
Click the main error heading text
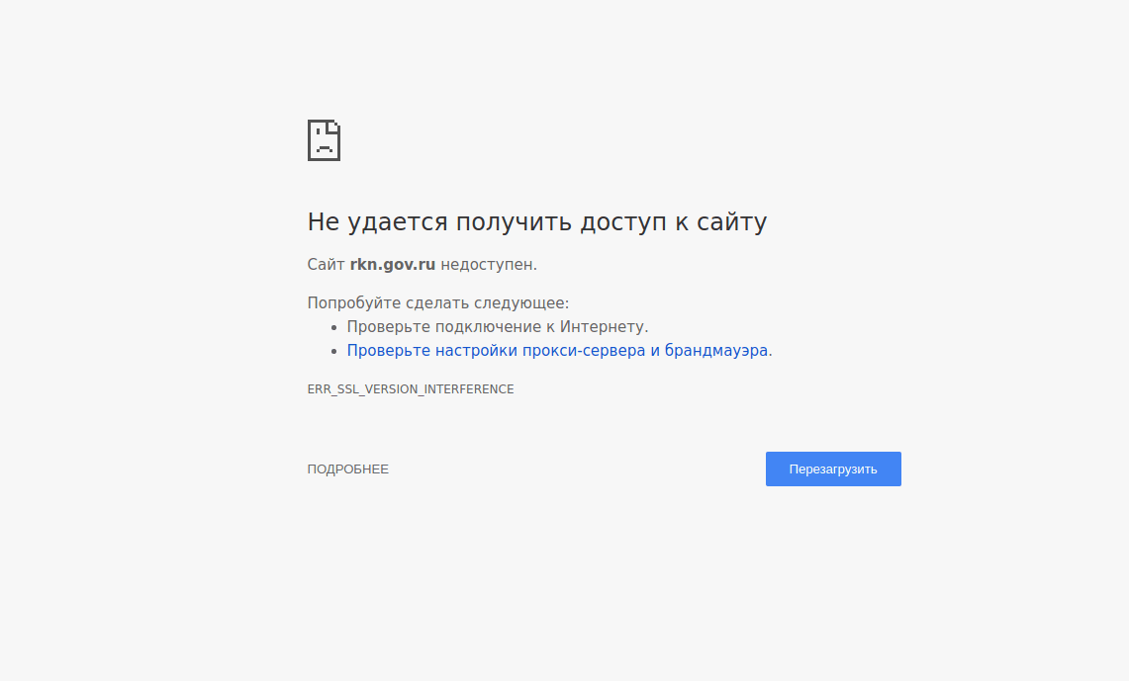point(537,221)
